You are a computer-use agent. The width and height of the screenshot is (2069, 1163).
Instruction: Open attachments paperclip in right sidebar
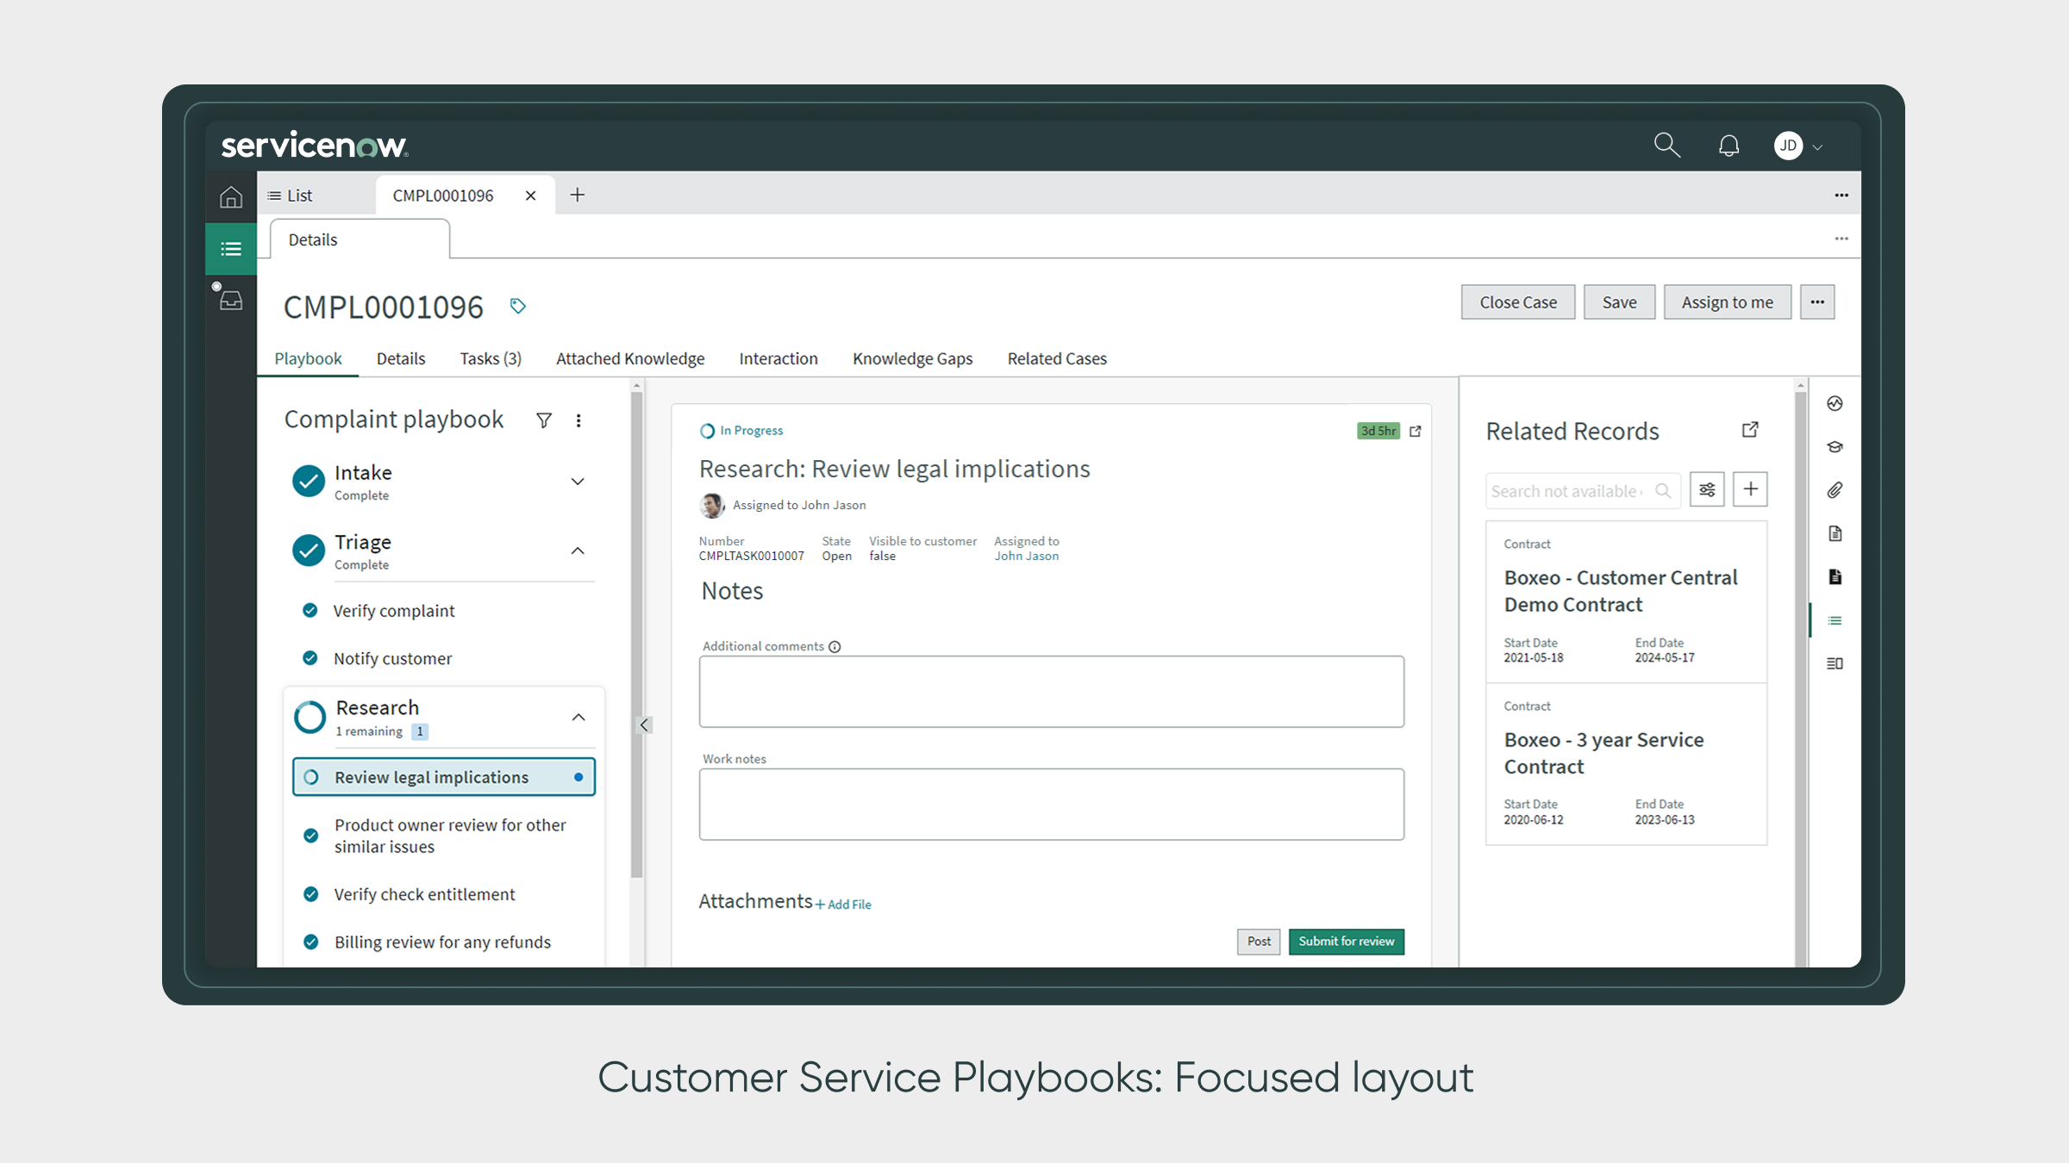1835,490
